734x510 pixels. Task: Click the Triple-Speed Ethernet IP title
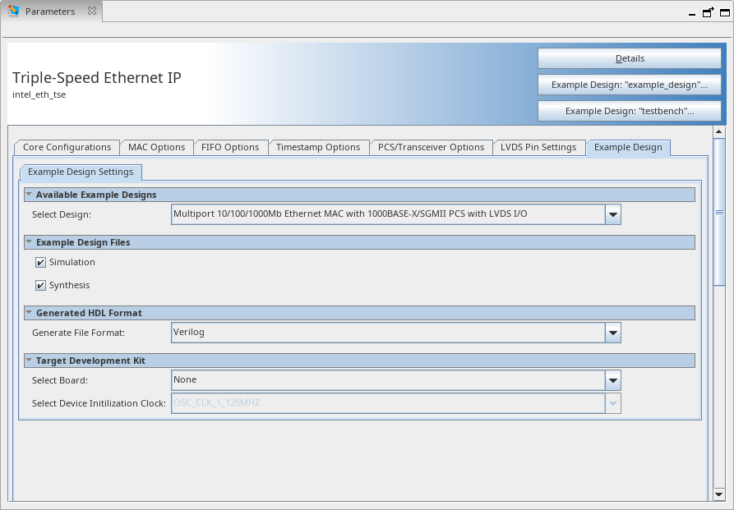[97, 78]
